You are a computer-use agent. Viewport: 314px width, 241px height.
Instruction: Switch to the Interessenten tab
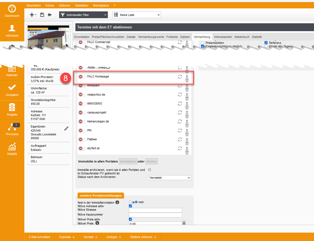pos(223,37)
